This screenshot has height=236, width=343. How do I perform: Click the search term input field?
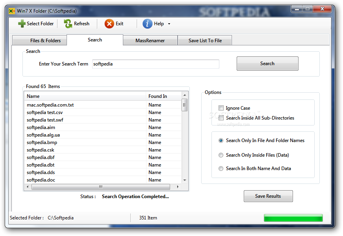coord(156,64)
